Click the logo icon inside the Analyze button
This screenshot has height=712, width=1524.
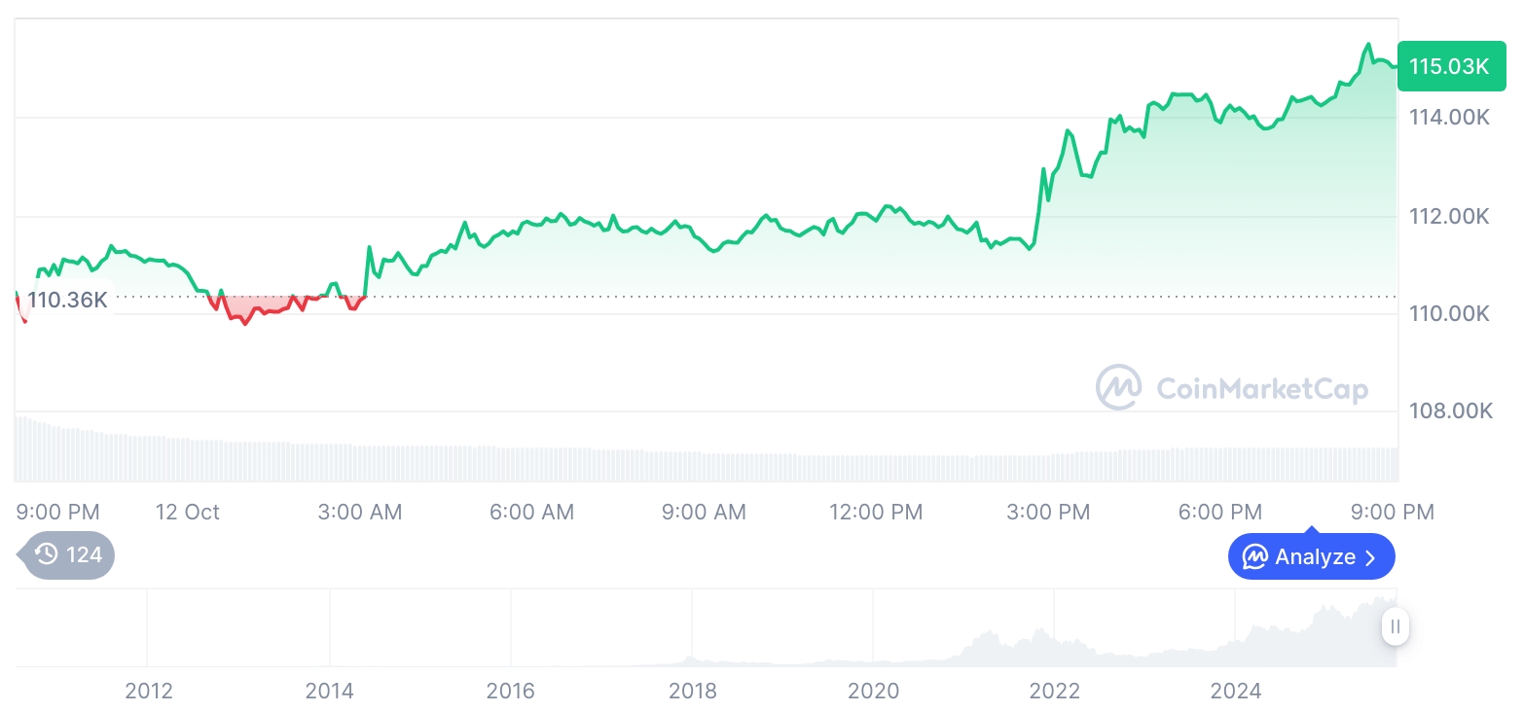(x=1255, y=557)
